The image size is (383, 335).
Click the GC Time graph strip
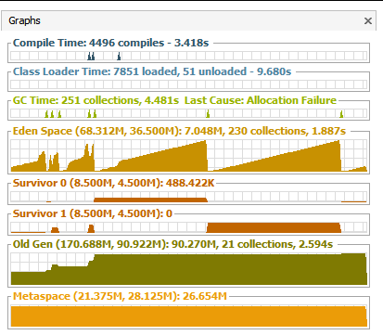pos(188,113)
